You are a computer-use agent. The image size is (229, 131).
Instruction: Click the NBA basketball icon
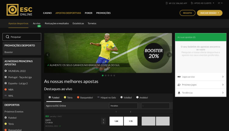(5, 89)
